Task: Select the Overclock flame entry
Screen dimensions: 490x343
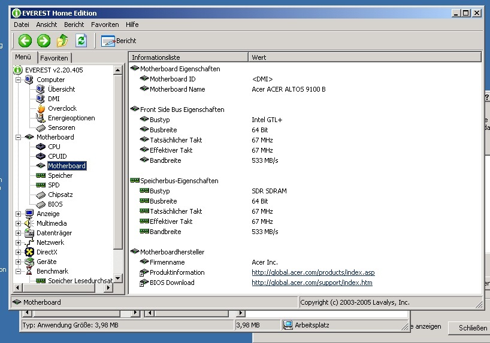Action: coord(62,108)
